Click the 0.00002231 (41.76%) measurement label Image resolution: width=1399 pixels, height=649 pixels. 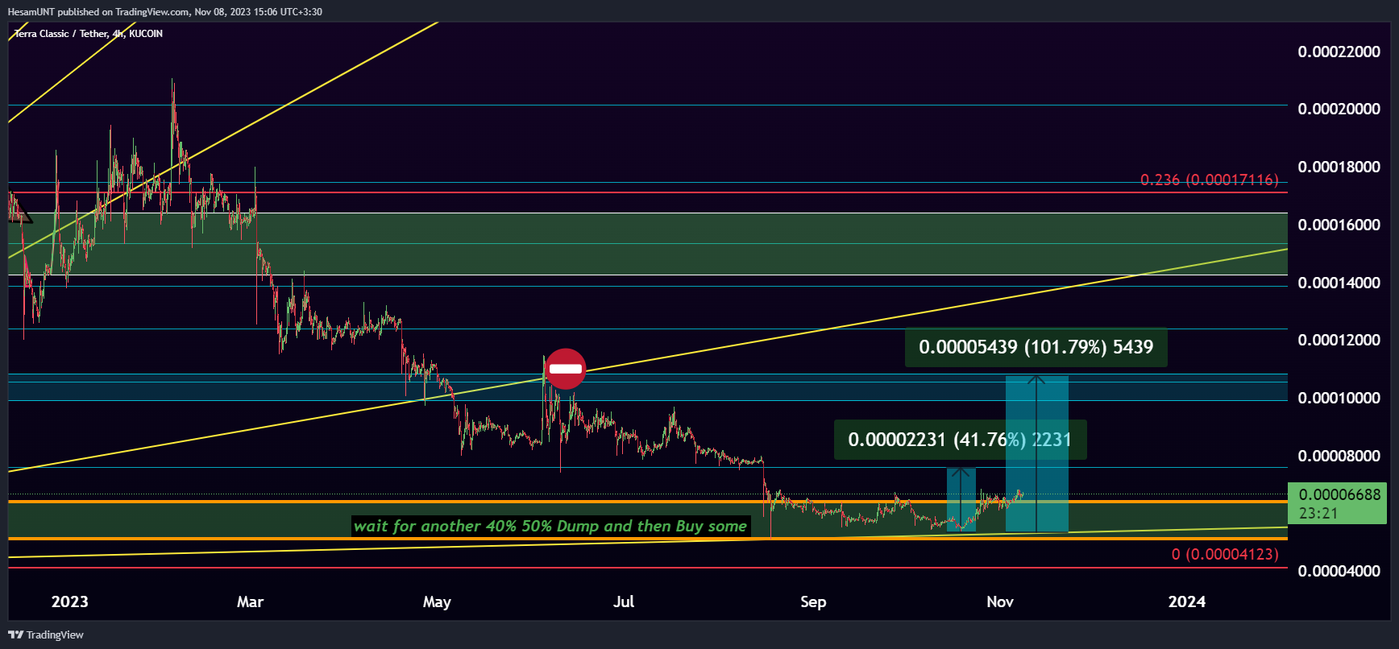tap(960, 440)
